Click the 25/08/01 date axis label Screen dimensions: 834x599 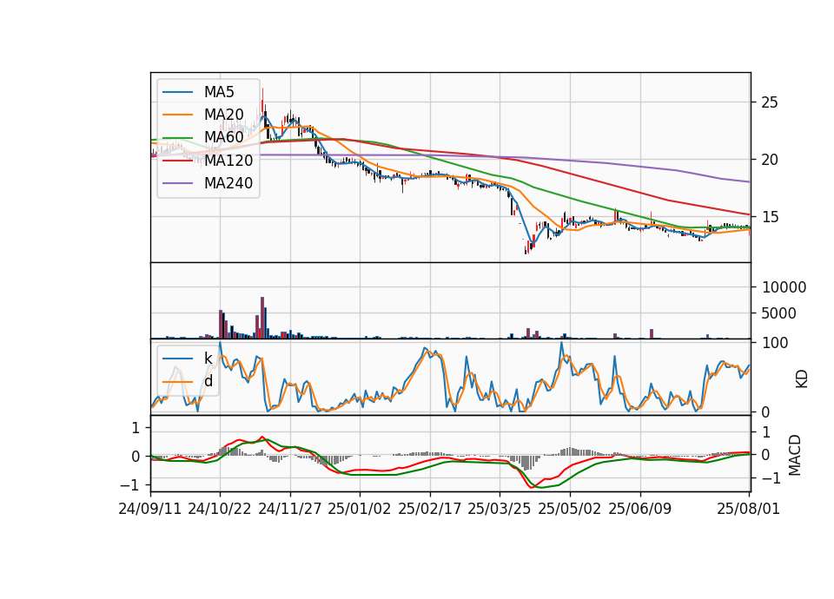[748, 509]
